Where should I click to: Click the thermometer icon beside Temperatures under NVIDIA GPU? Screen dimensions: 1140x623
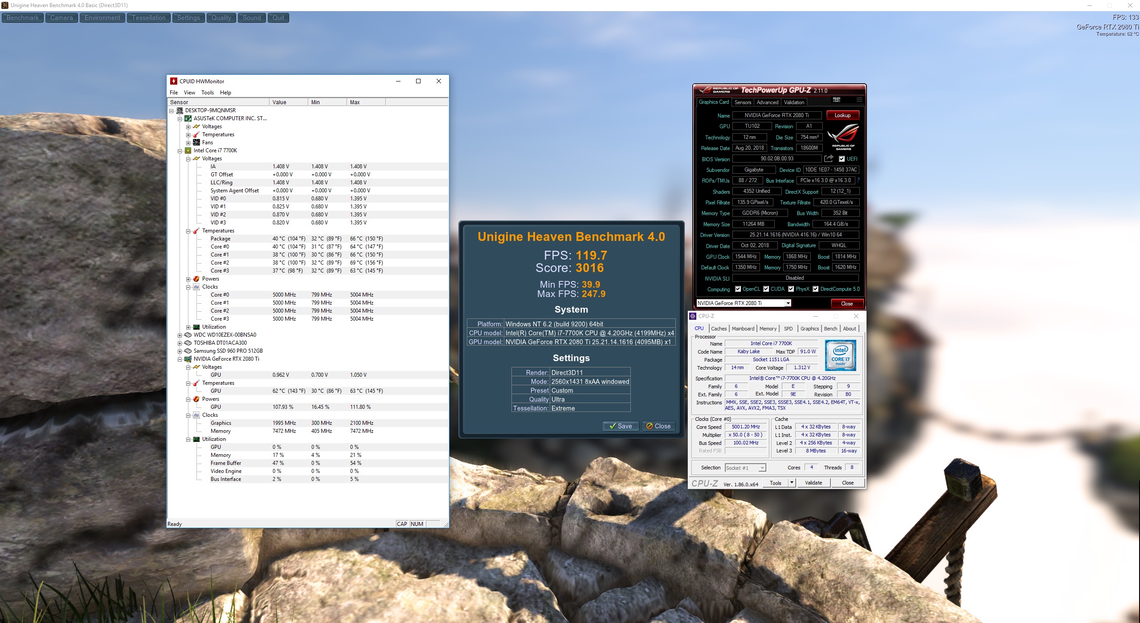tap(196, 383)
